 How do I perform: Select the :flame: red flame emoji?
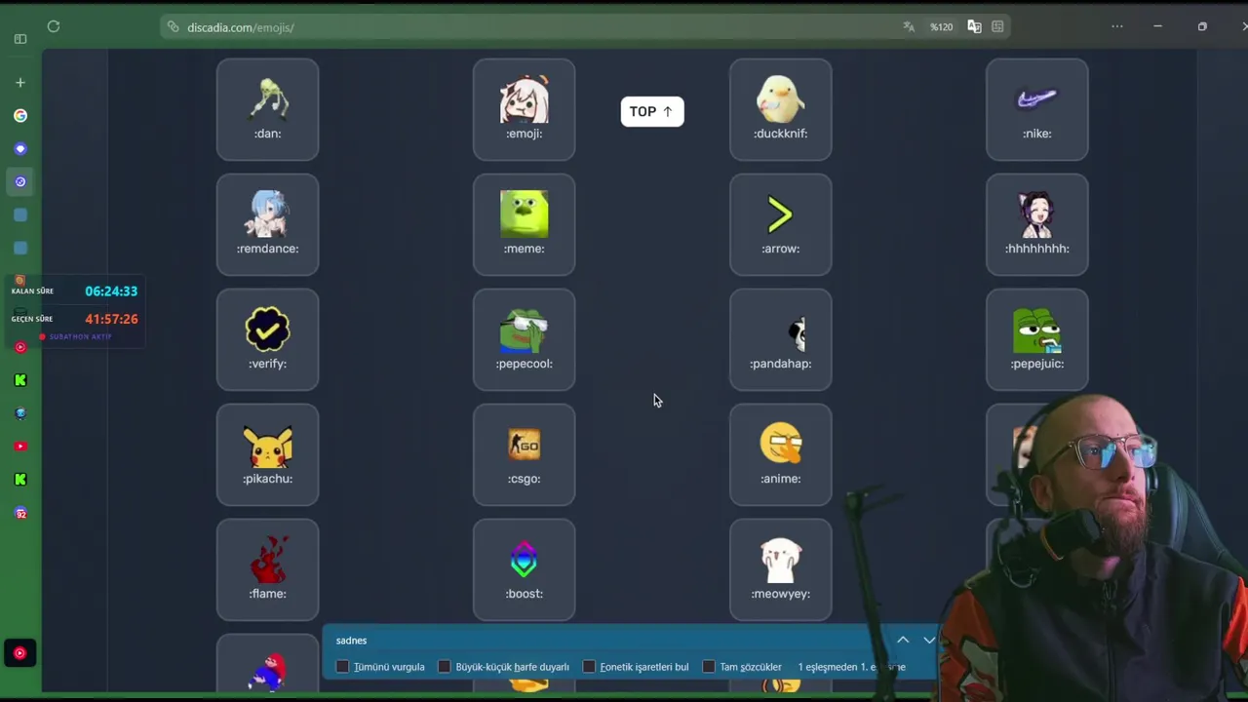pyautogui.click(x=267, y=569)
